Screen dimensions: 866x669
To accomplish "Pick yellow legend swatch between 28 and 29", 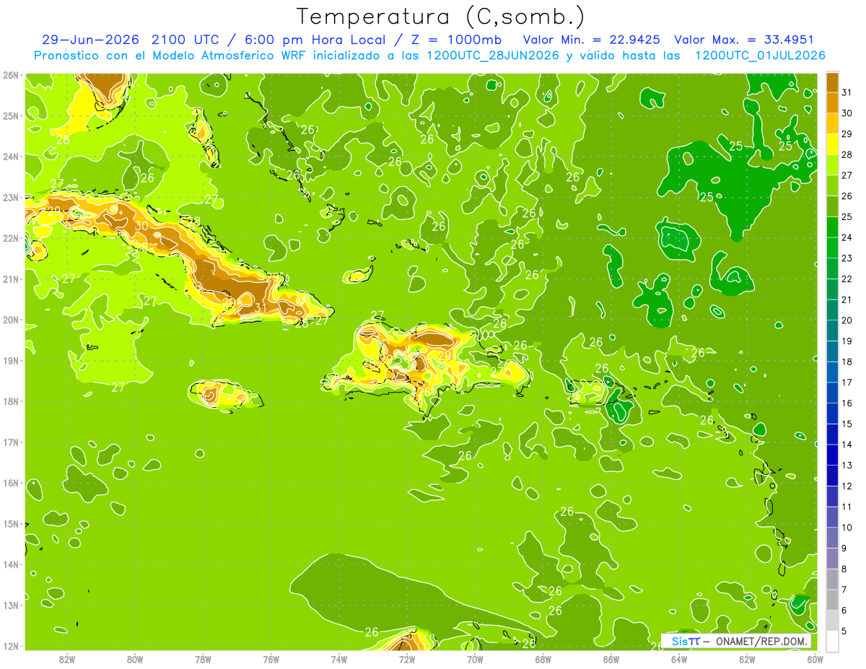I will pyautogui.click(x=832, y=144).
